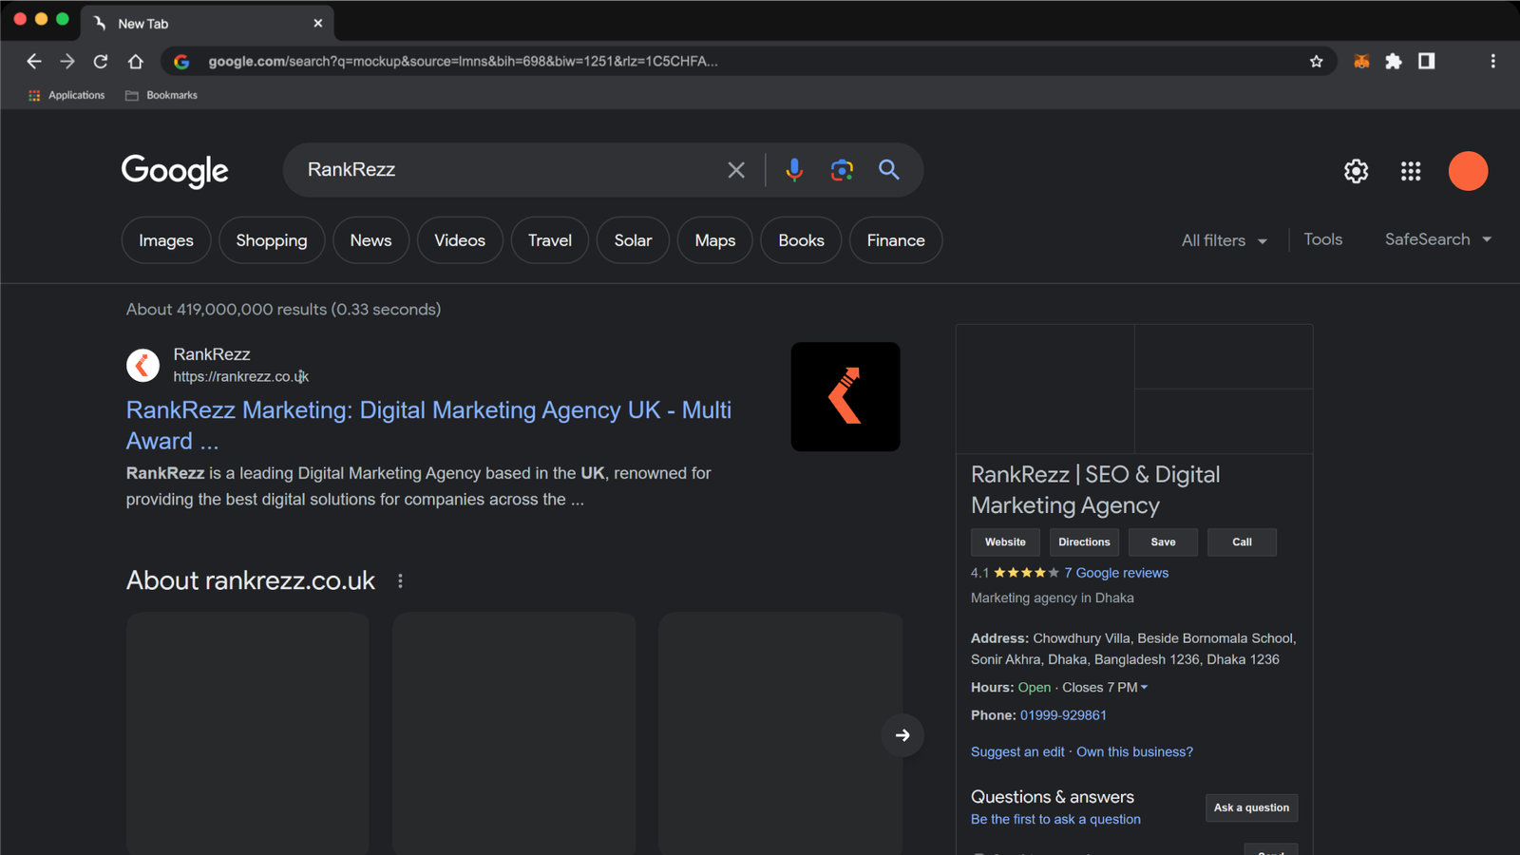Open the SafeSearch dropdown
1520x855 pixels.
[1437, 239]
